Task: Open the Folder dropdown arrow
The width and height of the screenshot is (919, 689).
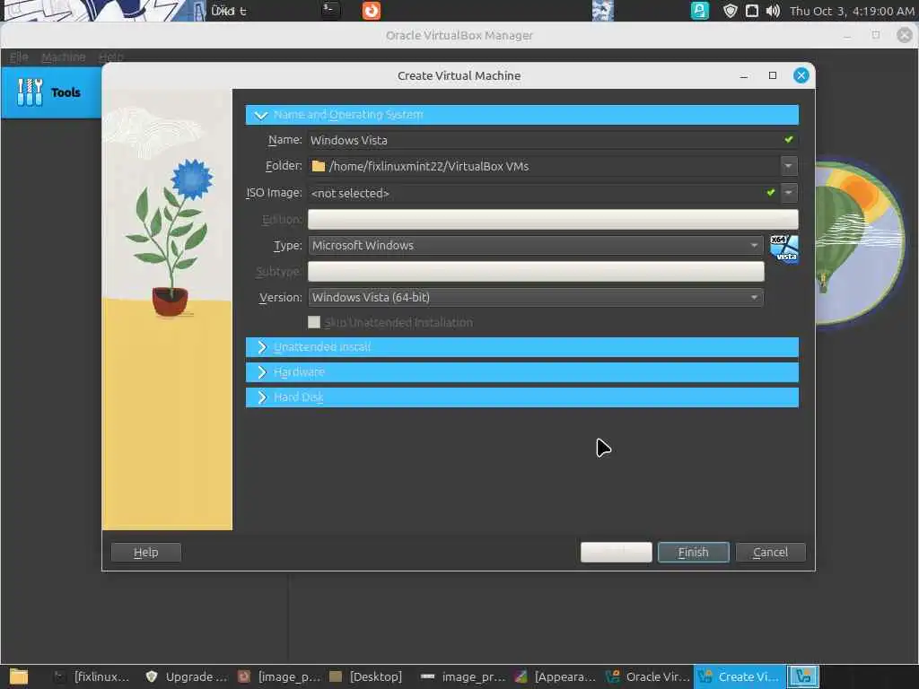Action: click(789, 166)
